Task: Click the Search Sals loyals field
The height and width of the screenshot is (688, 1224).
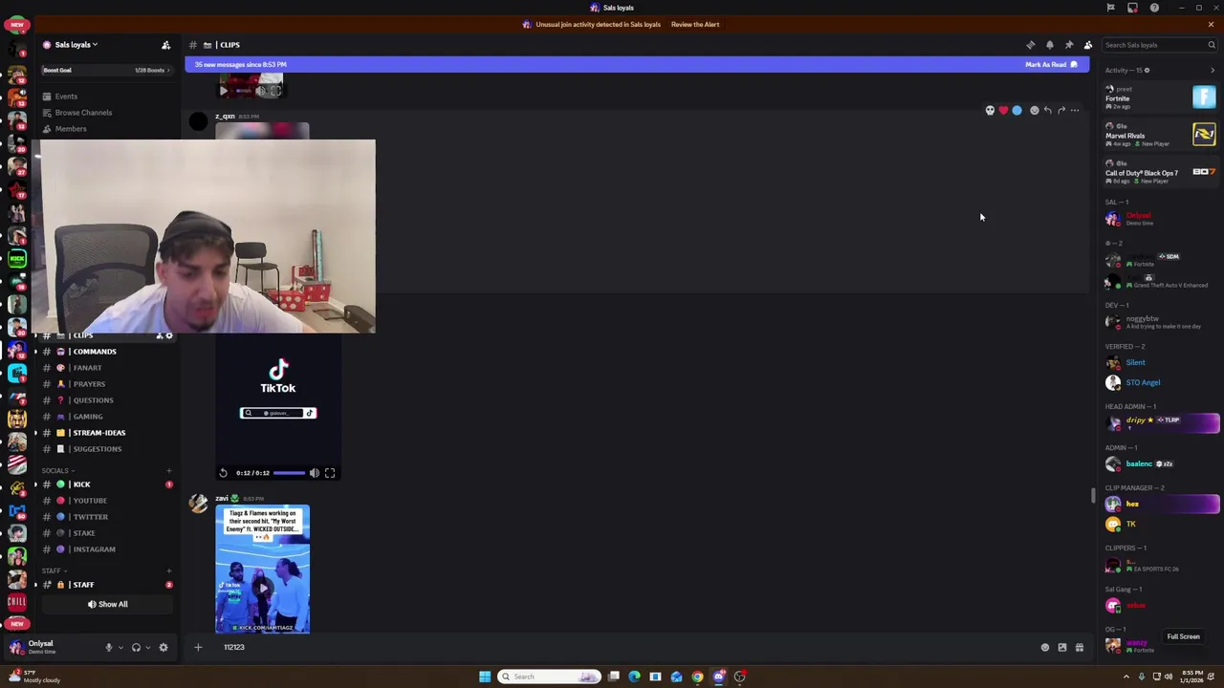Action: pyautogui.click(x=1159, y=45)
